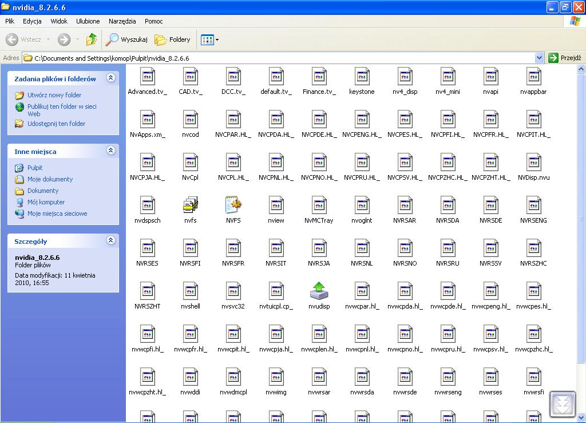The height and width of the screenshot is (423, 586).
Task: Open the nvudisp installer icon
Action: click(319, 291)
